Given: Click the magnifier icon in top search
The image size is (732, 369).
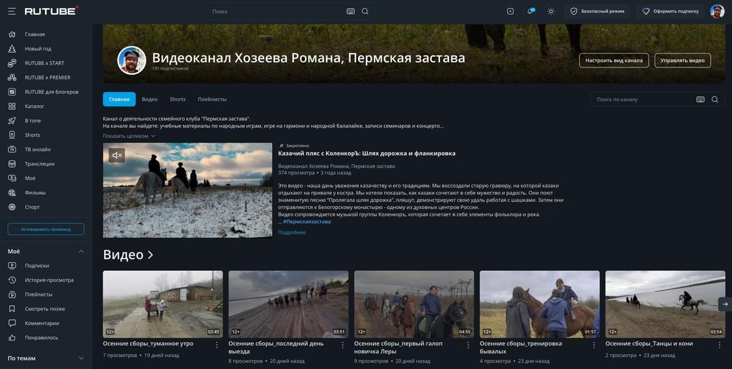Looking at the screenshot, I should 365,11.
